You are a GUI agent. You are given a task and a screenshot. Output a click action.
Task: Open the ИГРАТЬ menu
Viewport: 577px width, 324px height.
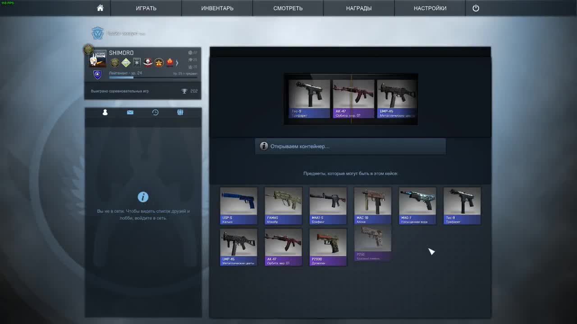146,8
